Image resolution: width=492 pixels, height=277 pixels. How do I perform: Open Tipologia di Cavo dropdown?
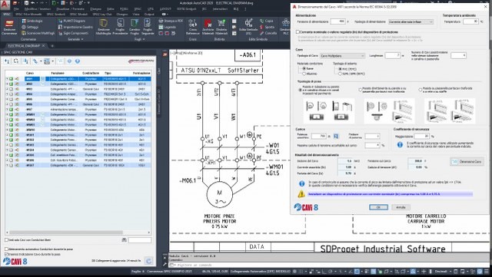[342, 56]
